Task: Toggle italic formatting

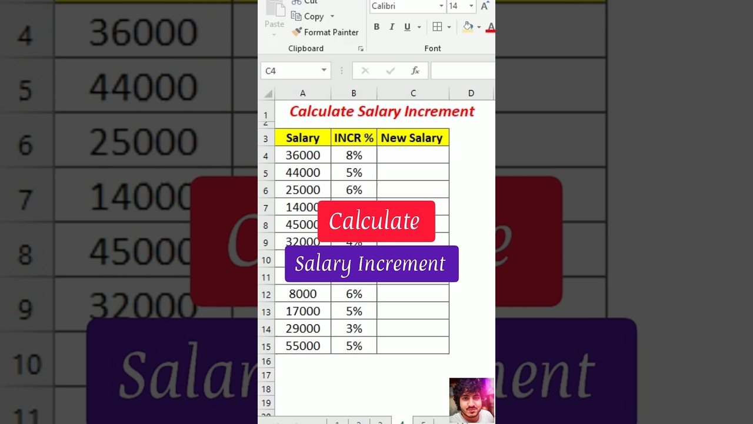Action: click(x=392, y=27)
